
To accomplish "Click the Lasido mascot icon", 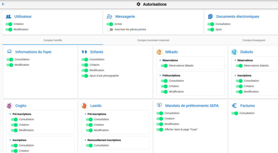I will 84,106.
